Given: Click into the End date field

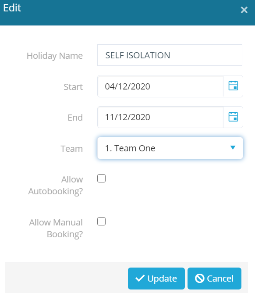Looking at the screenshot, I should [x=160, y=117].
